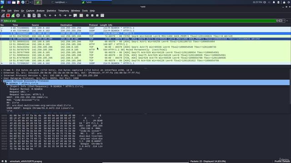The height and width of the screenshot is (163, 291).
Task: Click the display filter input field
Action: tap(140, 21)
